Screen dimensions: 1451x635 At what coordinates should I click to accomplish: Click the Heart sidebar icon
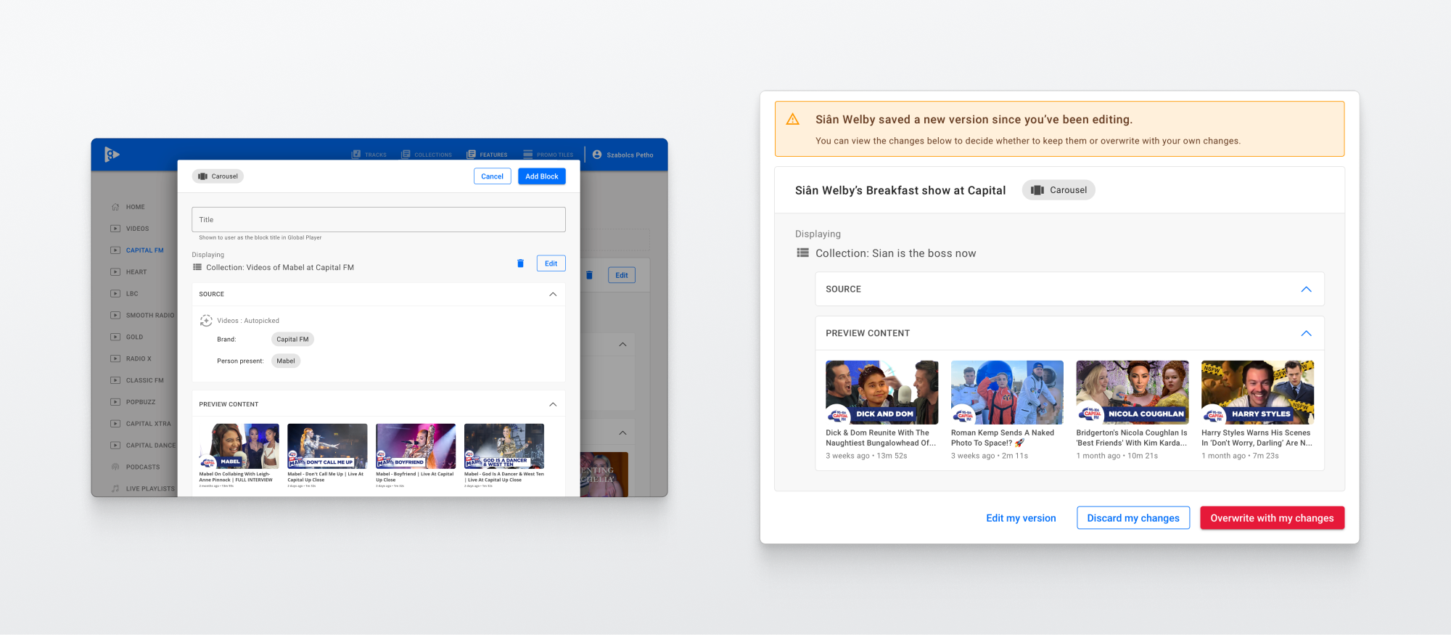[115, 272]
